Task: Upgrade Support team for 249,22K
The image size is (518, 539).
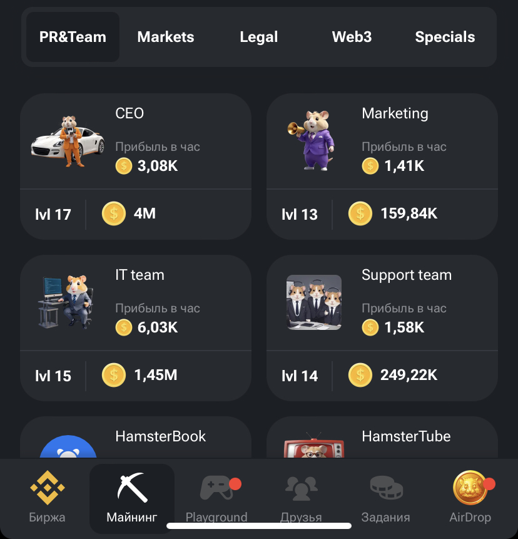Action: (x=382, y=376)
